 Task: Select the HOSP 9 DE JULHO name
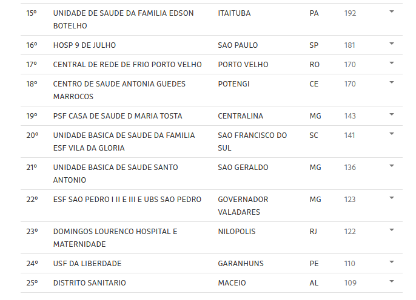84,45
